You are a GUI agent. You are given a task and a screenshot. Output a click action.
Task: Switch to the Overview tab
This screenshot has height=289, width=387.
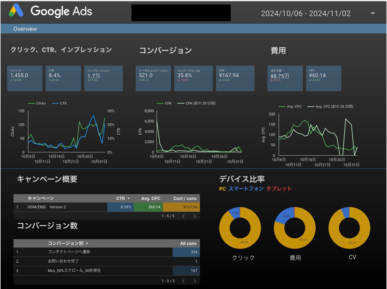click(25, 29)
